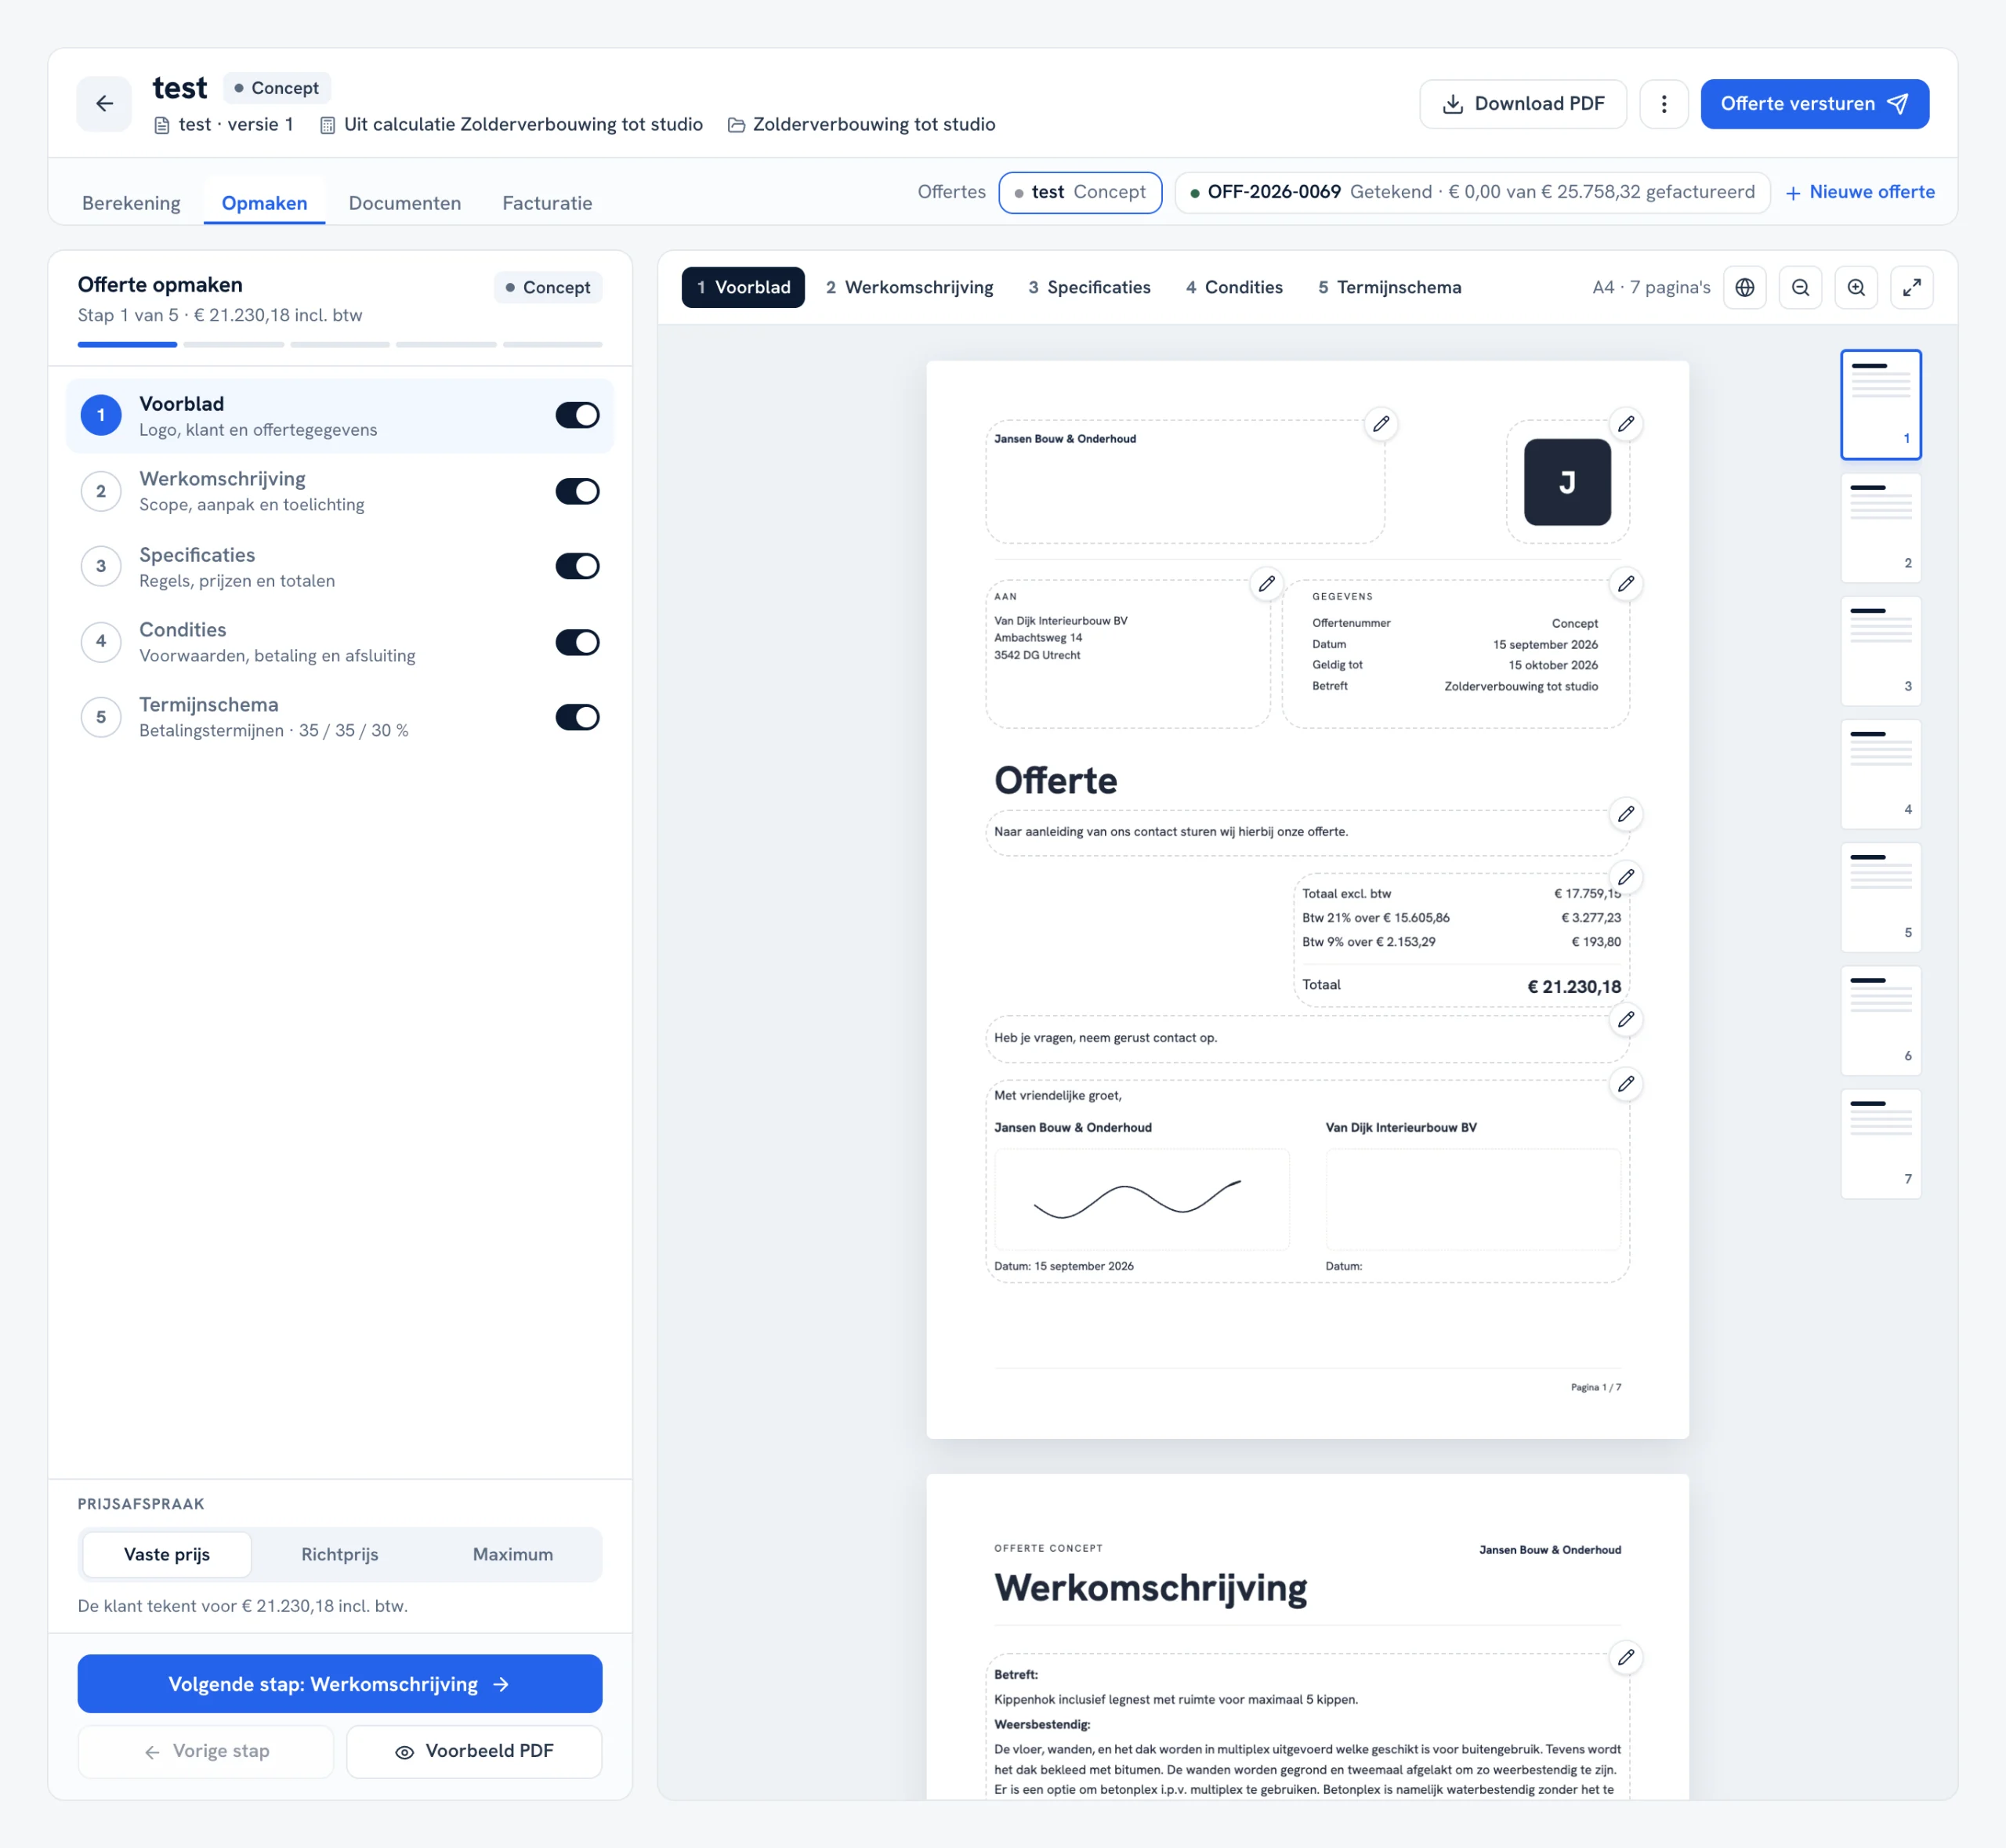This screenshot has width=2006, height=1848.
Task: Select page 4 thumbnail
Action: [x=1881, y=774]
